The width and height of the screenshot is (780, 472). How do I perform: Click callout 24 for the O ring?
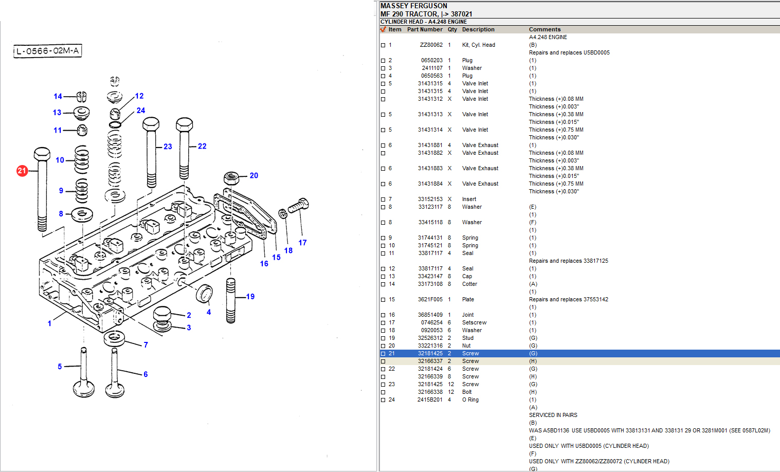[x=140, y=111]
